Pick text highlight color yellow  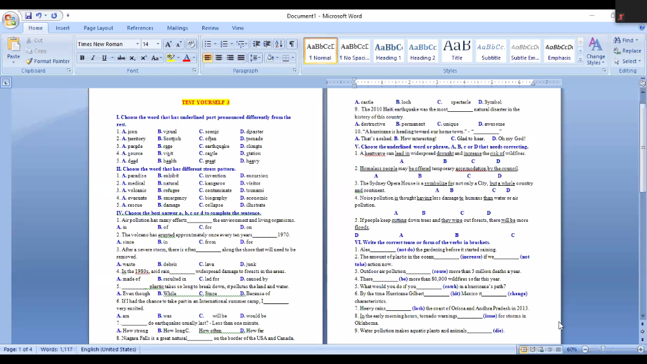pyautogui.click(x=171, y=58)
